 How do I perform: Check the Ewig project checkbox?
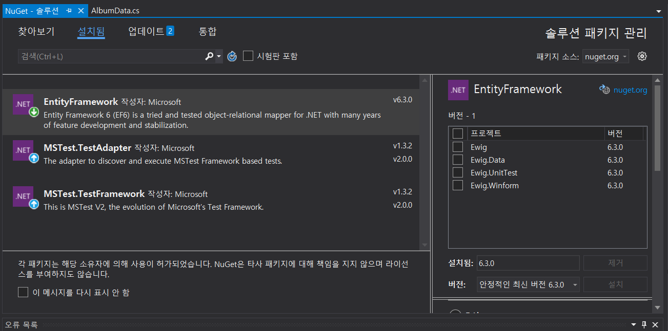458,147
